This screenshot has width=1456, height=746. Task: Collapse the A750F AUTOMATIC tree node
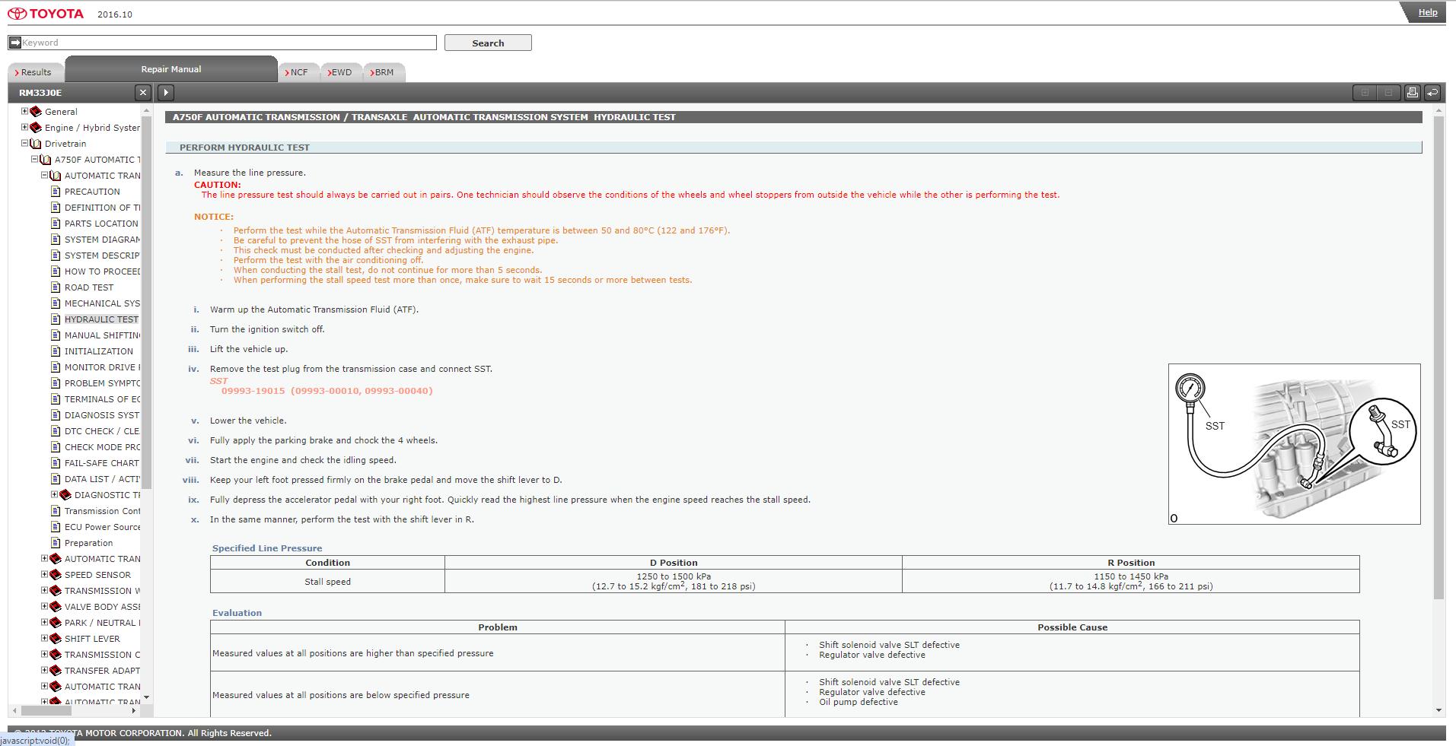(x=34, y=159)
